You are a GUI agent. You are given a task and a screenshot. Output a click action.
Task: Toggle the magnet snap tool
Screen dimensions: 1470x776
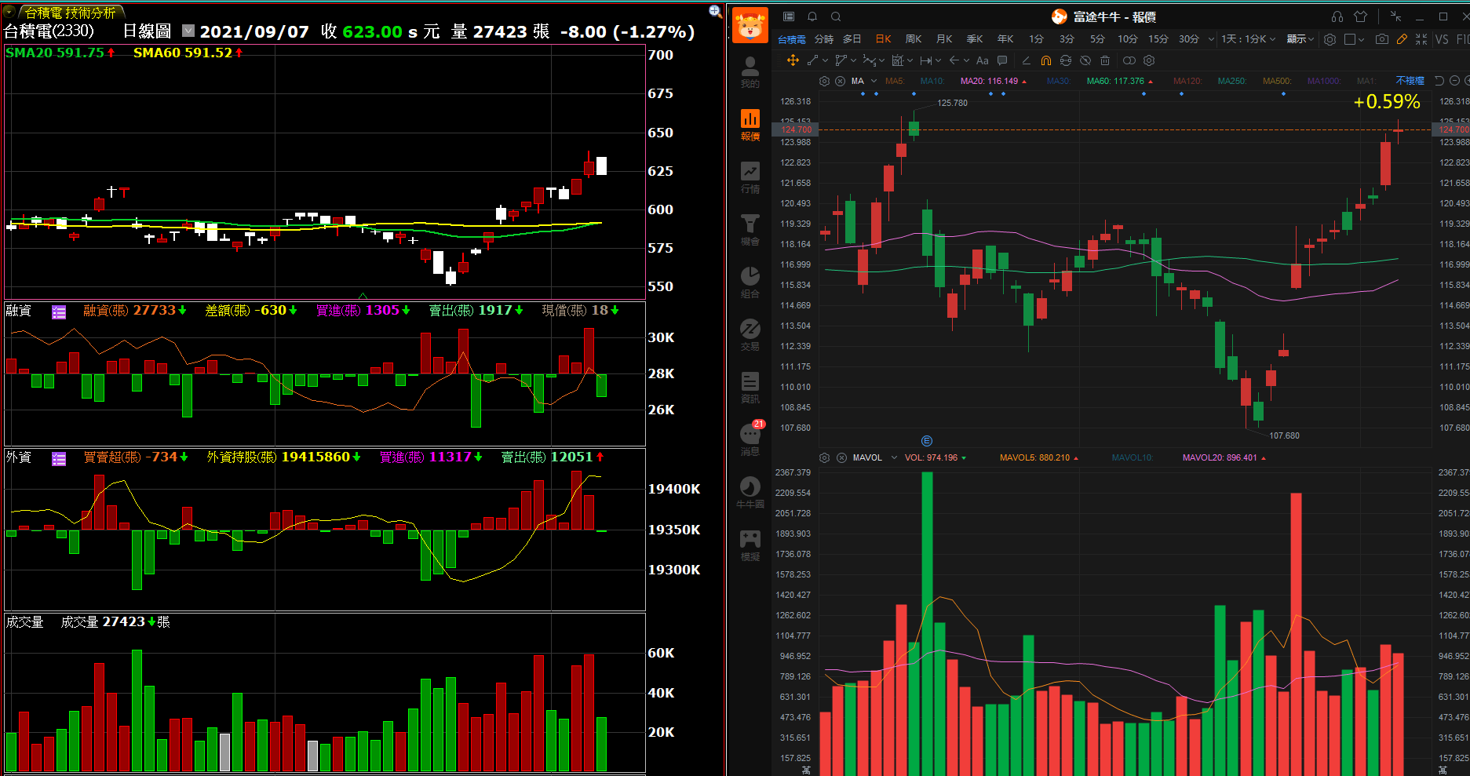click(1046, 60)
